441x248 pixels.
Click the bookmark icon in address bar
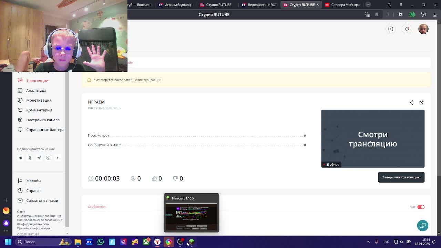pyautogui.click(x=377, y=14)
